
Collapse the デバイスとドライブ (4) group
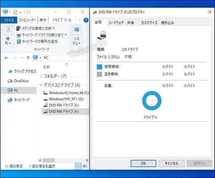point(41,85)
